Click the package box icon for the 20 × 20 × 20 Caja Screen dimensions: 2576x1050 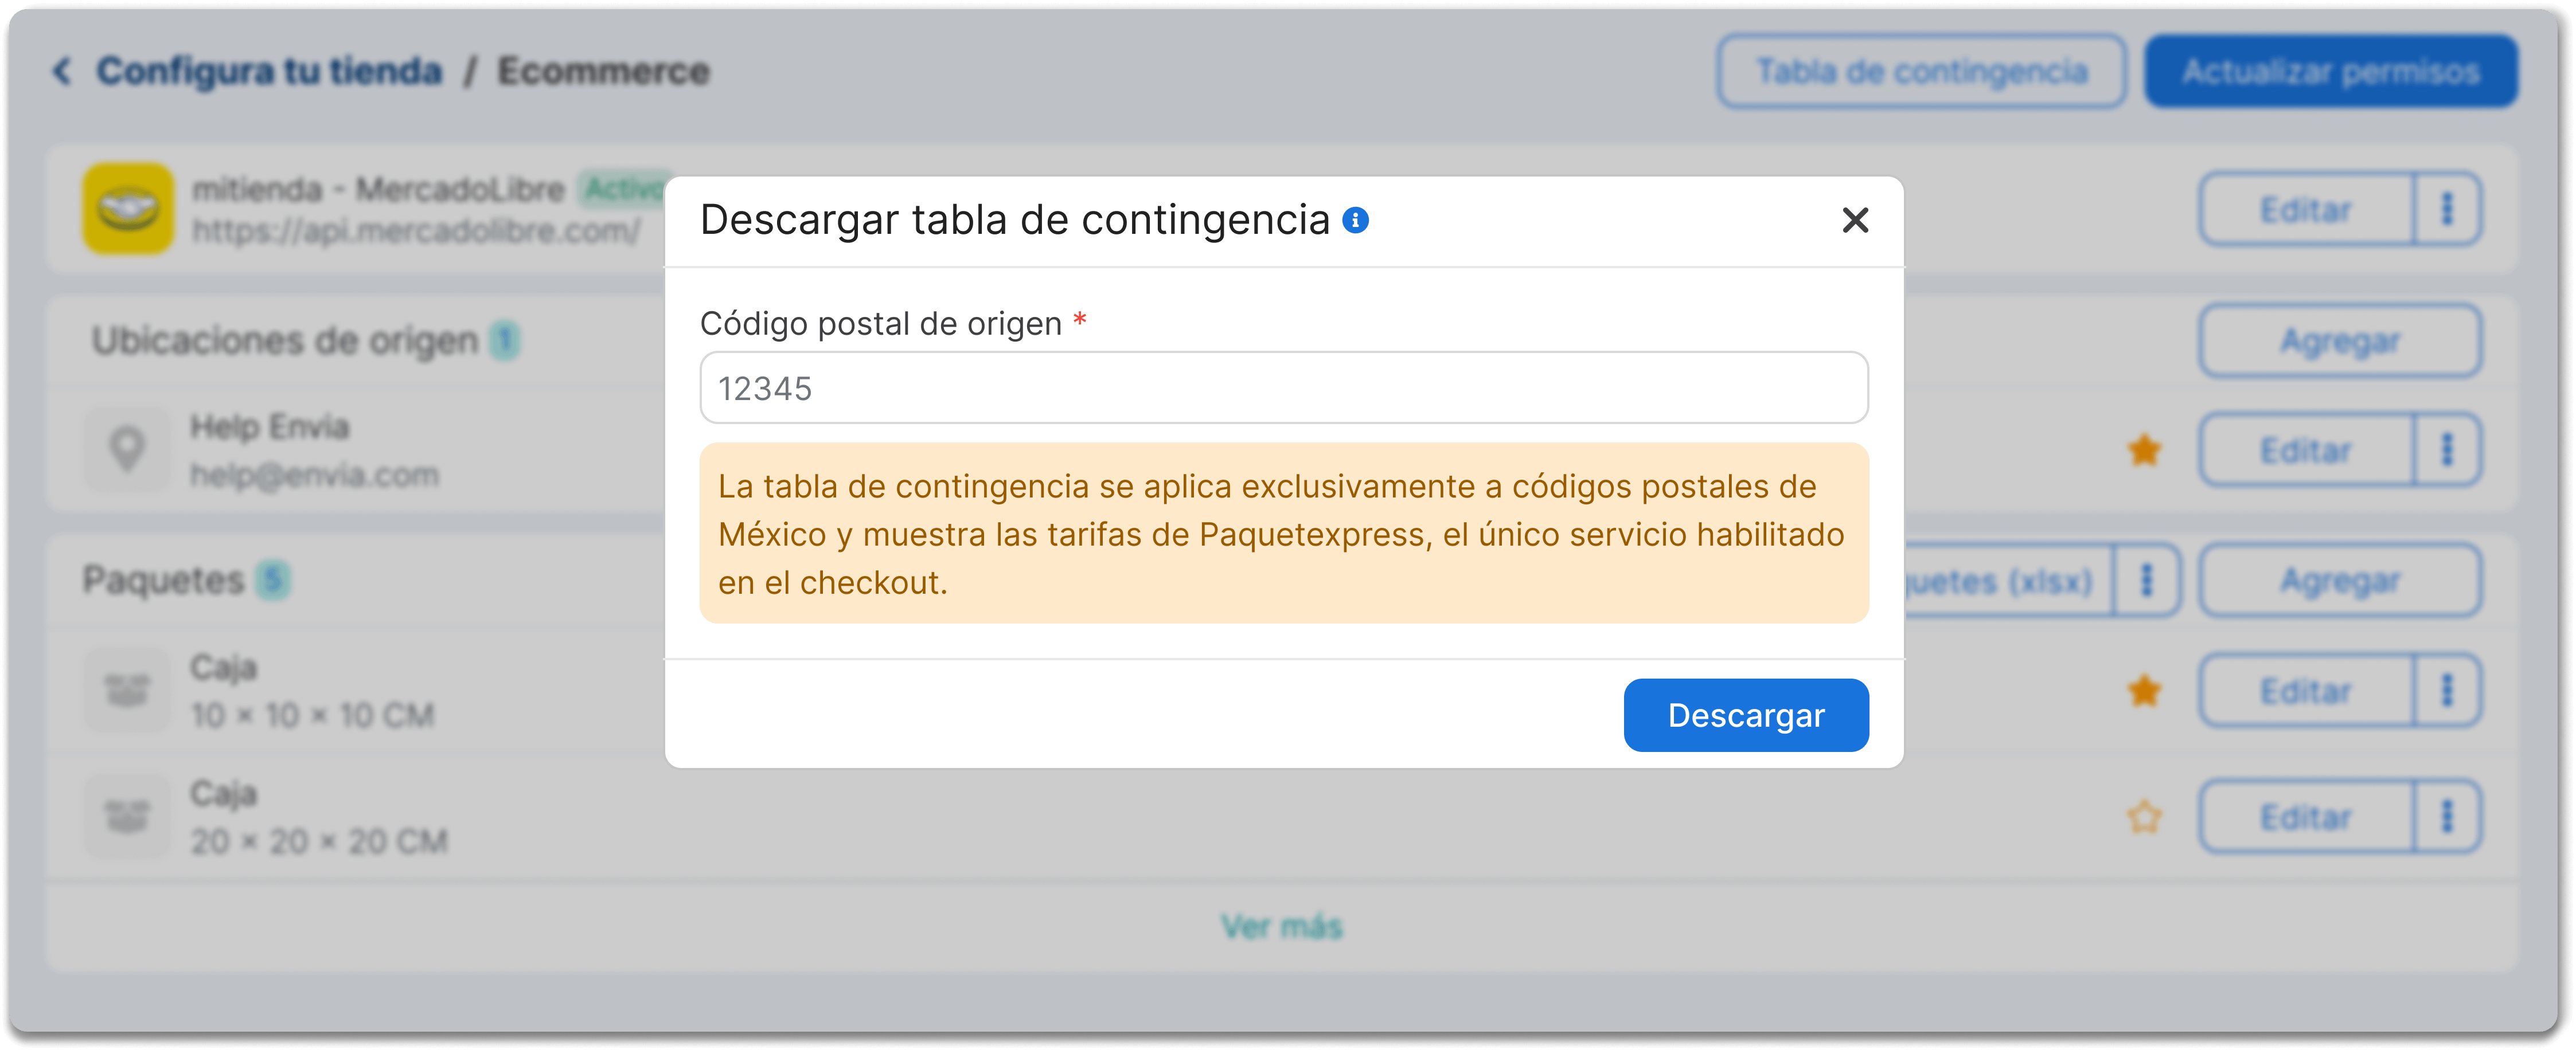coord(127,816)
